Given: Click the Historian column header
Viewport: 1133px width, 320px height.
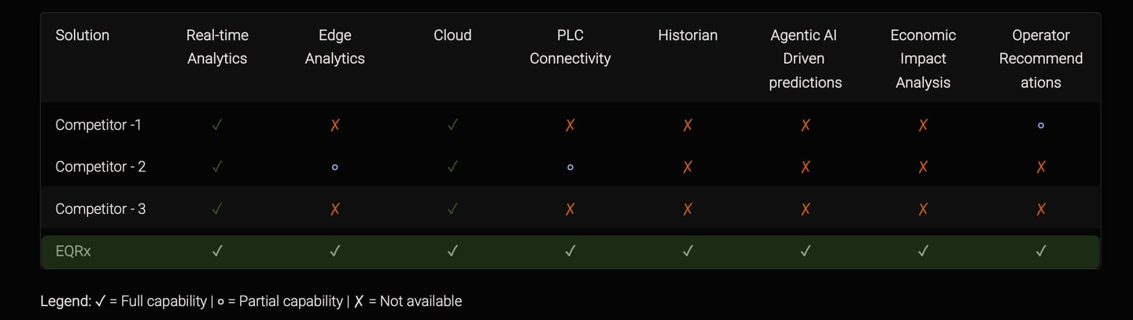Looking at the screenshot, I should click(x=688, y=35).
